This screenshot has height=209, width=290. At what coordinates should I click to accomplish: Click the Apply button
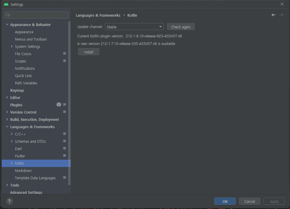(274, 201)
